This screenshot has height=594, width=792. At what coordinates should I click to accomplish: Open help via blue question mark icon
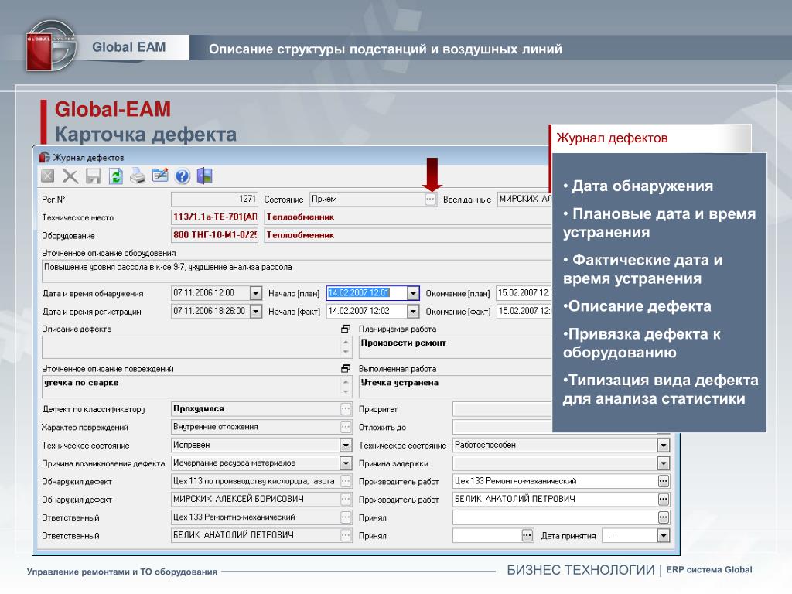(x=183, y=176)
